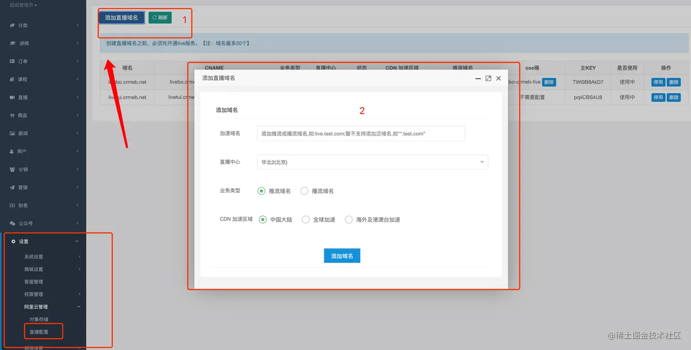
Task: Collapse the 设置 menu using its chevron
Action: 77,241
